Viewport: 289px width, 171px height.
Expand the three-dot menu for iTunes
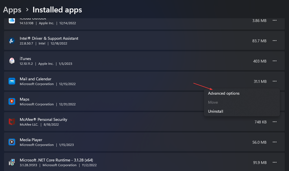click(274, 61)
